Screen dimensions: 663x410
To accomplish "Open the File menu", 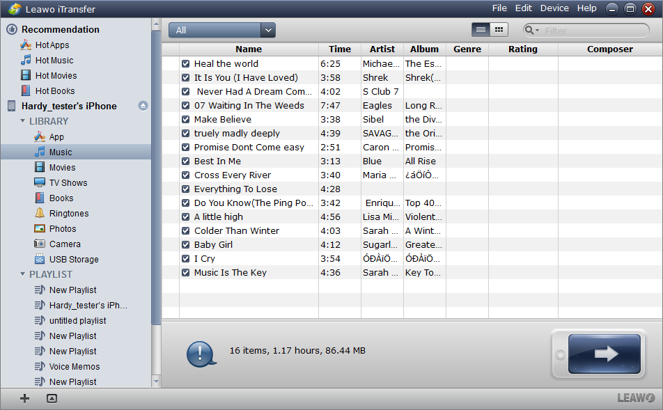I will pos(499,8).
